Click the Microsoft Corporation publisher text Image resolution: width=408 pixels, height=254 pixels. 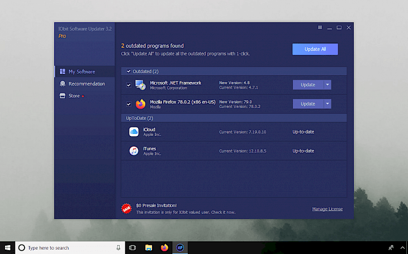point(168,87)
